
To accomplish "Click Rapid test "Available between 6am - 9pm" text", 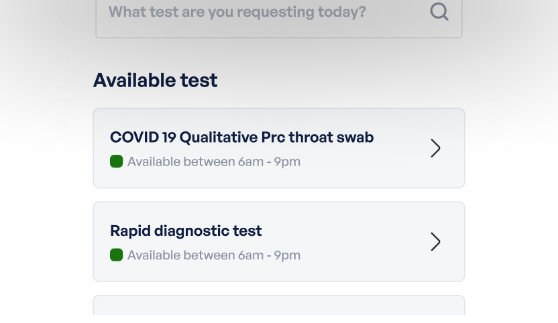I will point(214,255).
